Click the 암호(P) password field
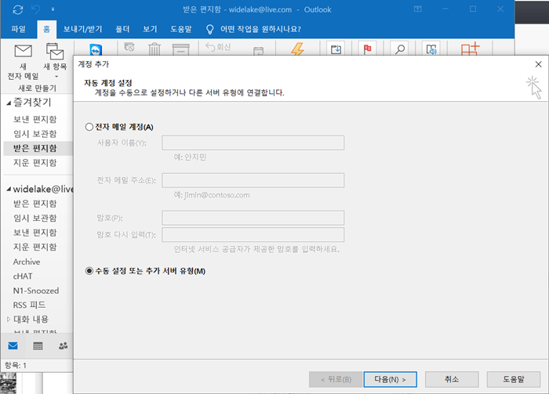 (253, 218)
